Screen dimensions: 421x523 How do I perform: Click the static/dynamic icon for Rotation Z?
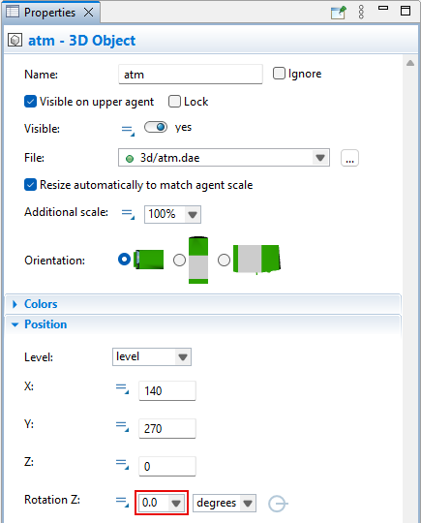(122, 502)
